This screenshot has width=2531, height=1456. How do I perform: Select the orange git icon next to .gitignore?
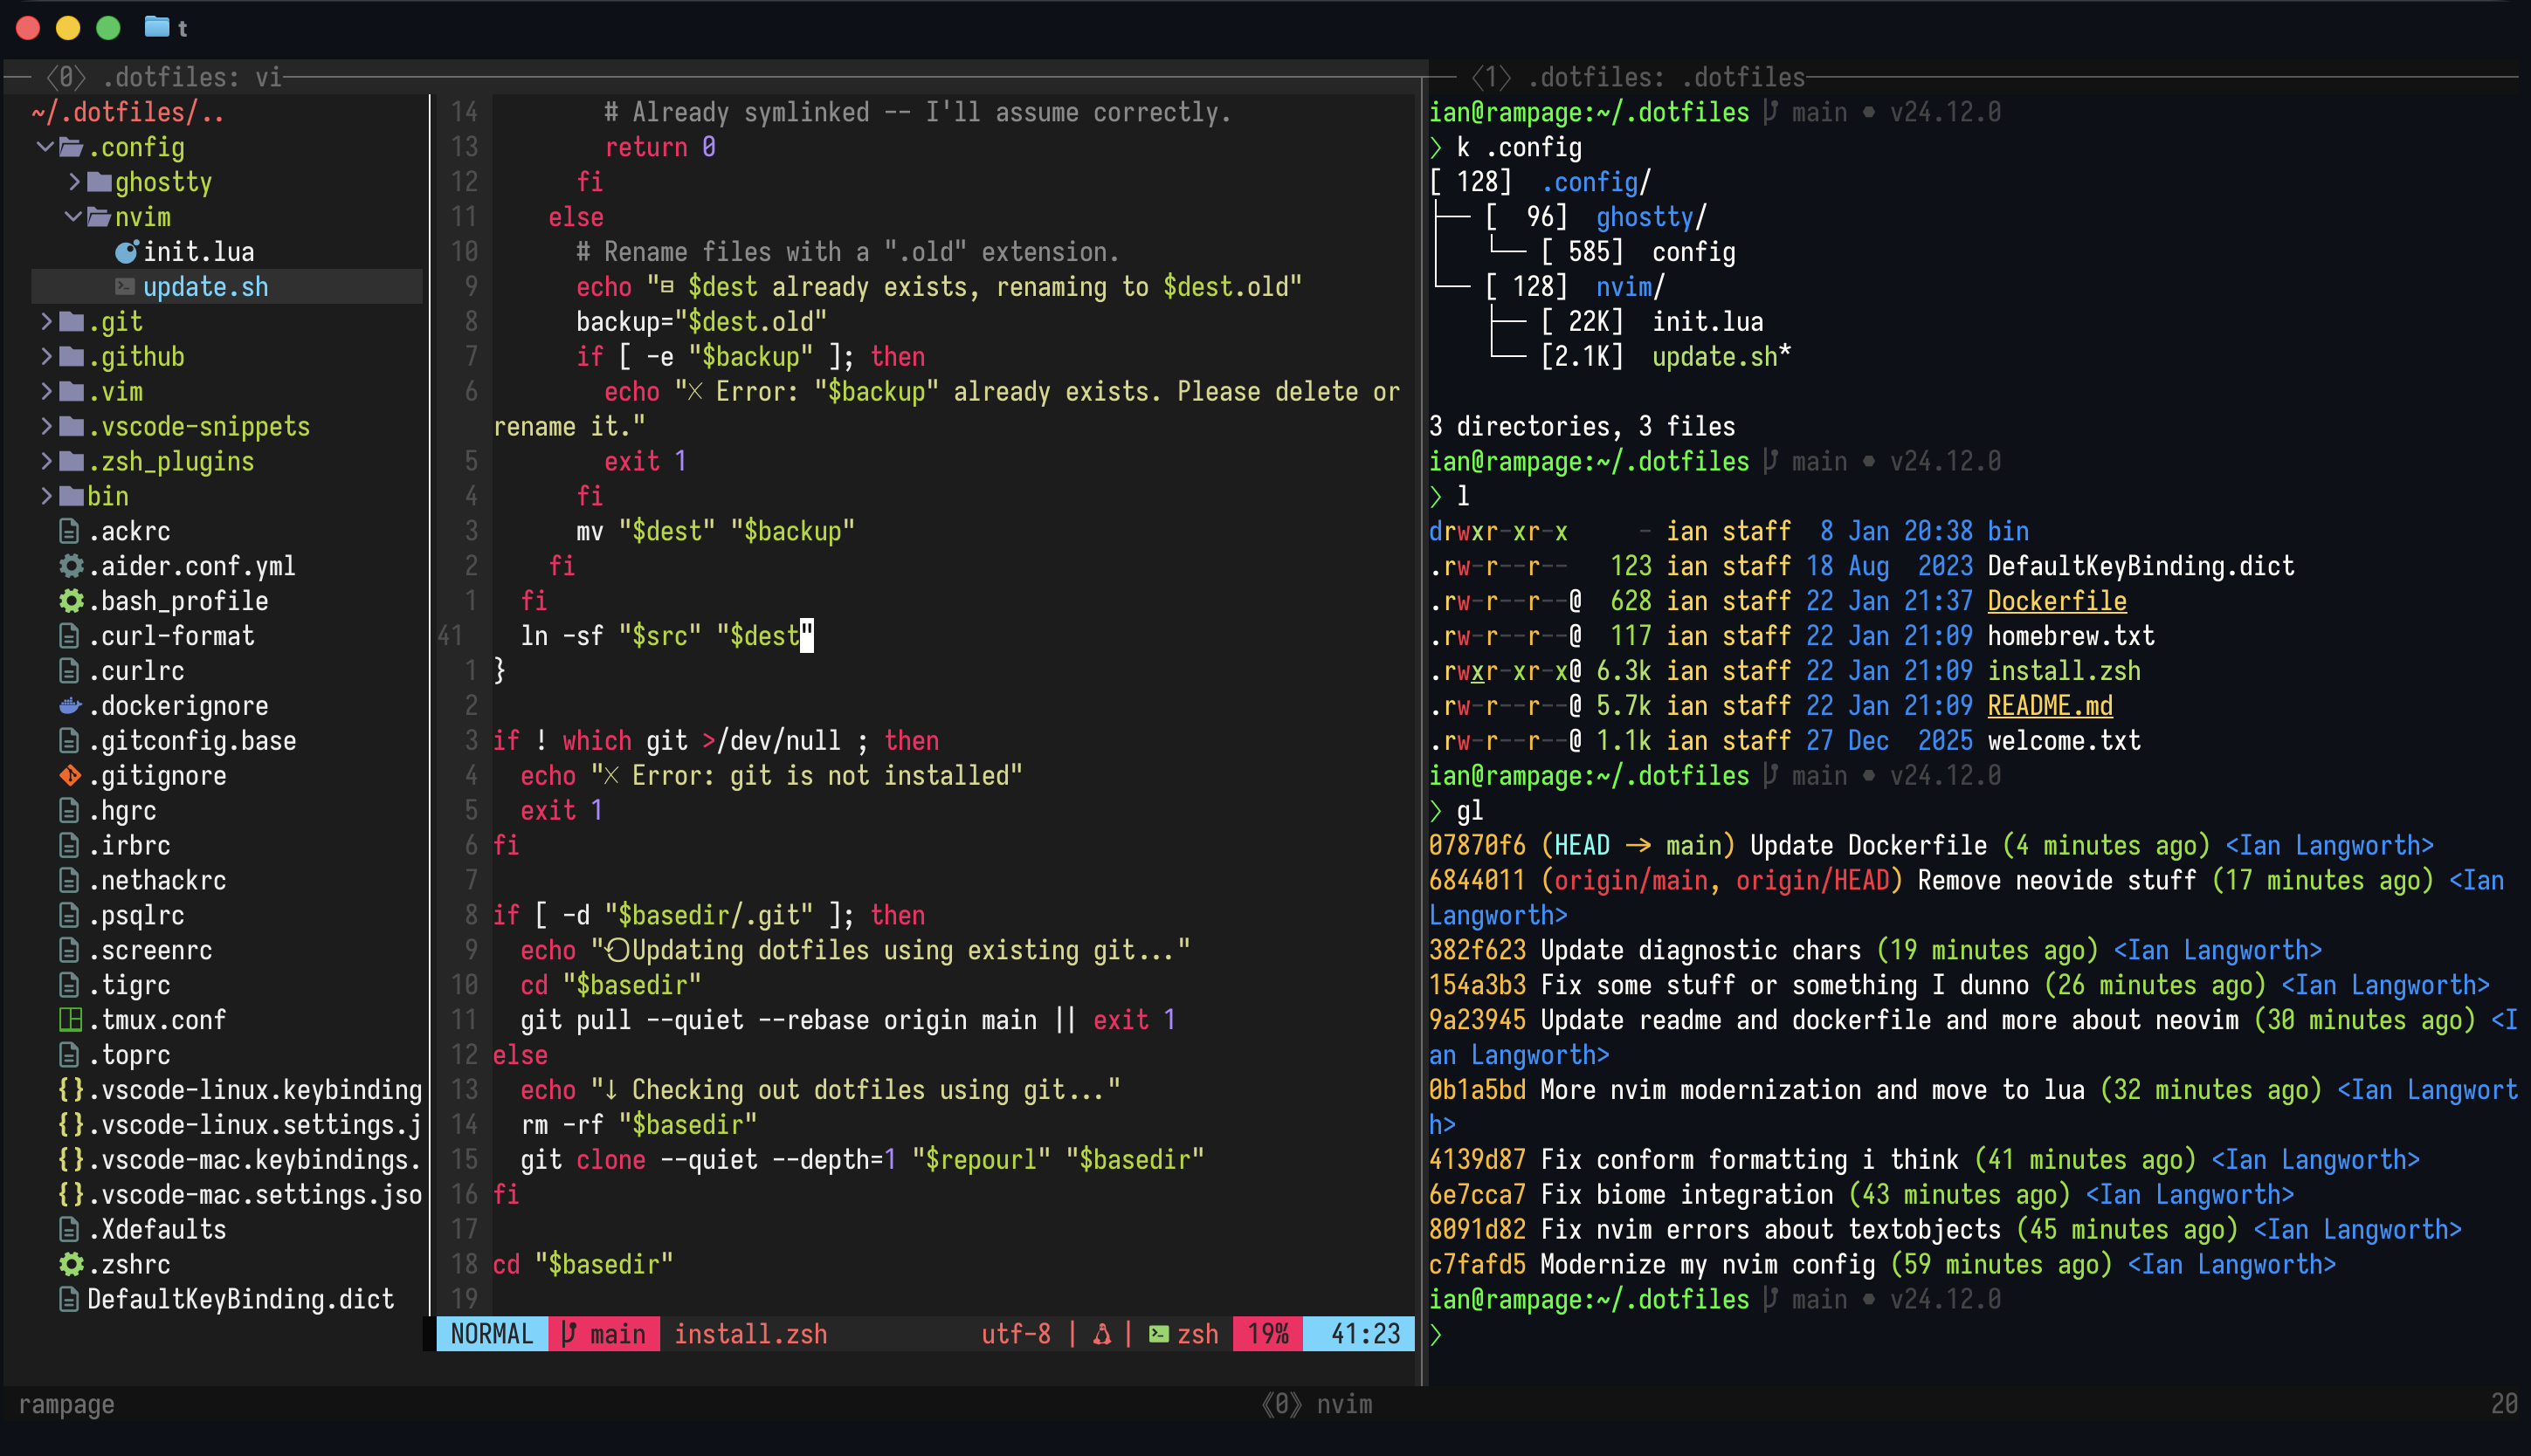point(70,775)
